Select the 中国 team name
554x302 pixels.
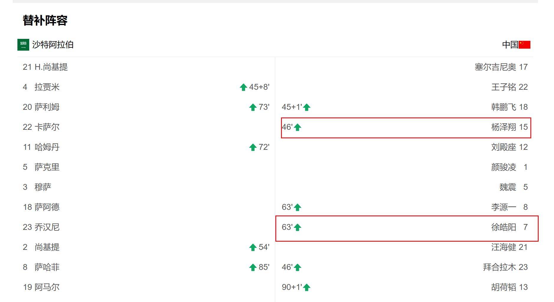(510, 45)
